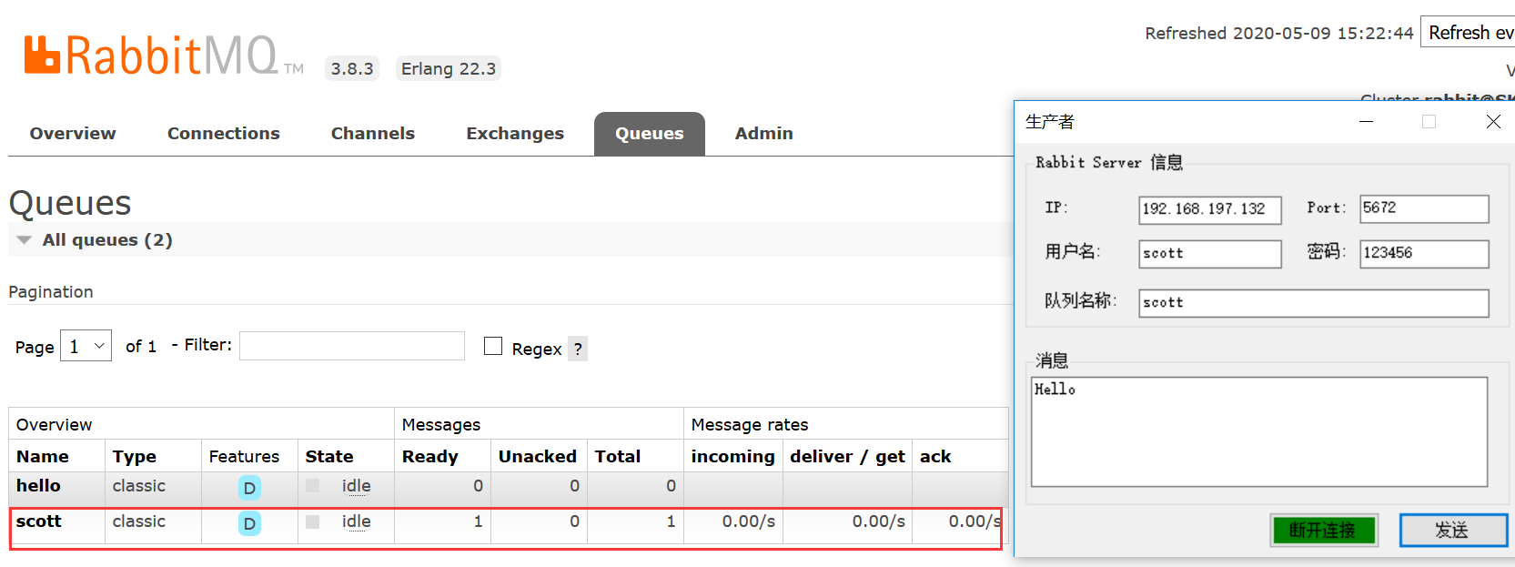The image size is (1515, 567).
Task: Sort by incoming rate column
Action: click(x=733, y=456)
